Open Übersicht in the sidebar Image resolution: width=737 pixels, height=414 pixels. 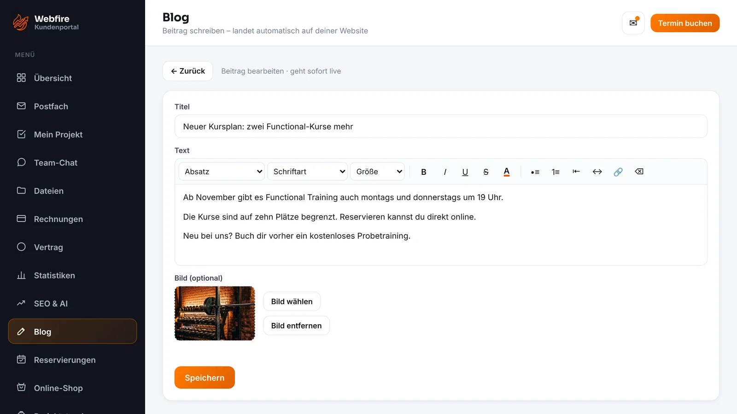pyautogui.click(x=72, y=78)
